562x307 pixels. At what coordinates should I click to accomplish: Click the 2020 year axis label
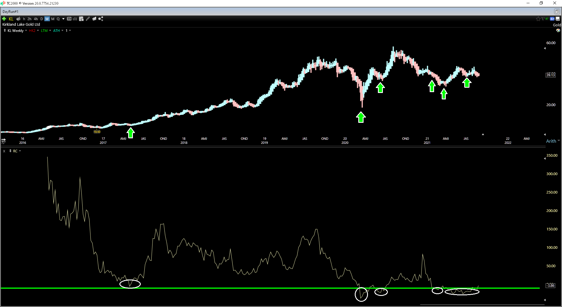coord(345,143)
